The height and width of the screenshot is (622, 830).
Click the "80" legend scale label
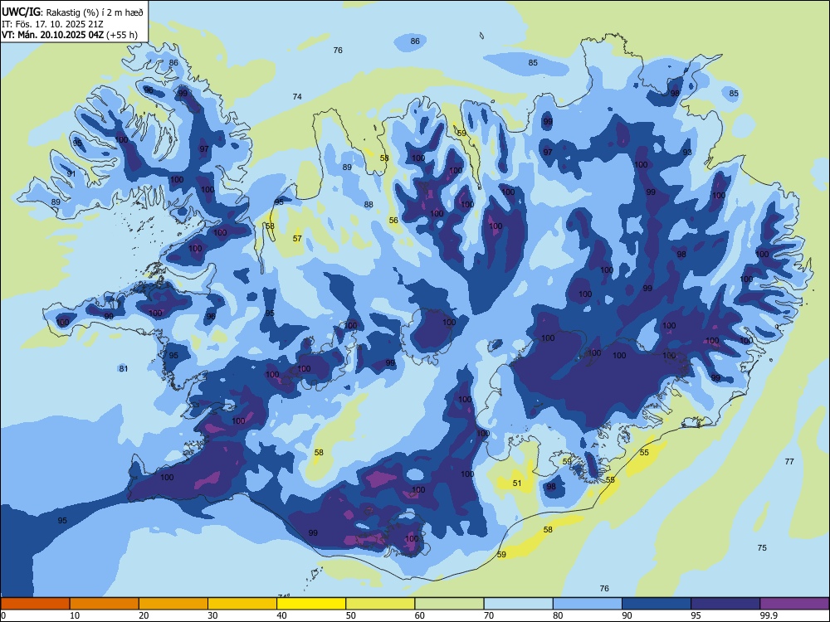(x=558, y=615)
